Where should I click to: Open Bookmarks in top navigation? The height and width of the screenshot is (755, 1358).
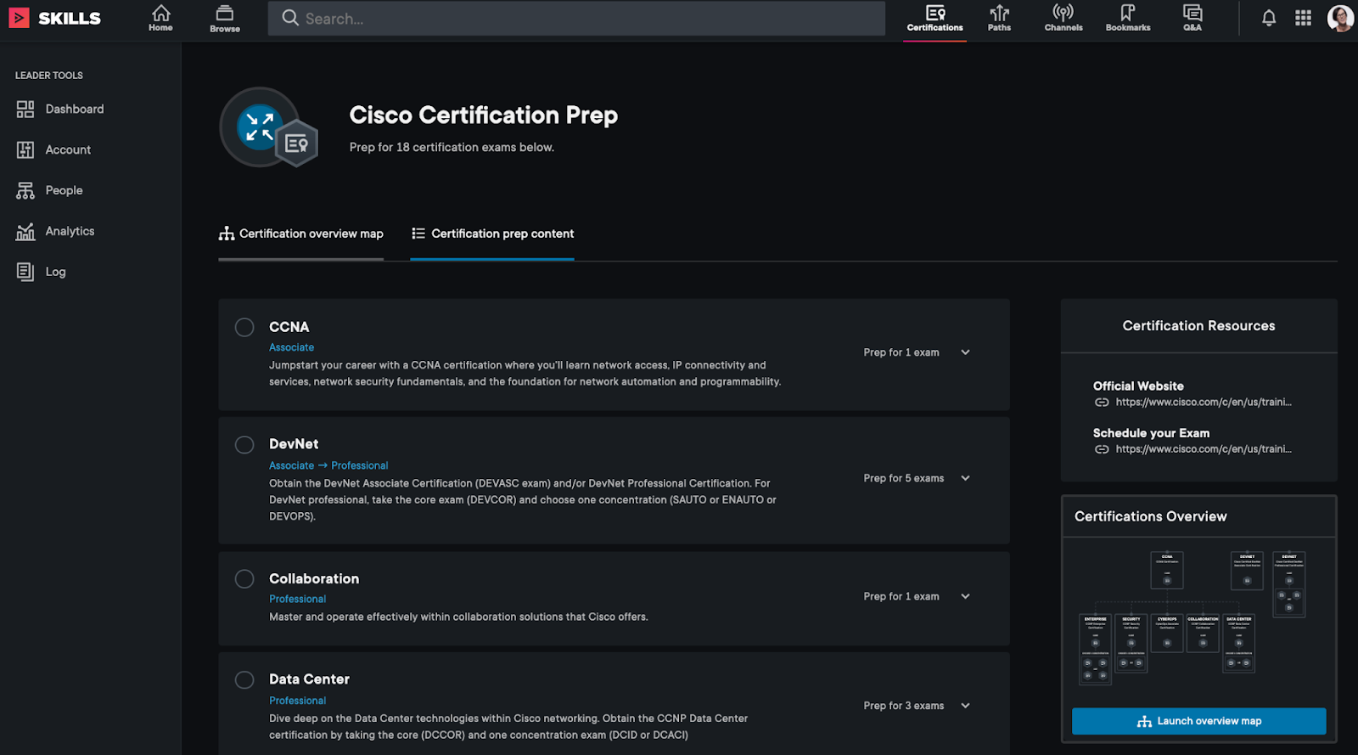1128,18
